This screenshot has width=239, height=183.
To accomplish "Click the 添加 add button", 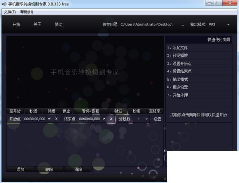I will [20, 169].
